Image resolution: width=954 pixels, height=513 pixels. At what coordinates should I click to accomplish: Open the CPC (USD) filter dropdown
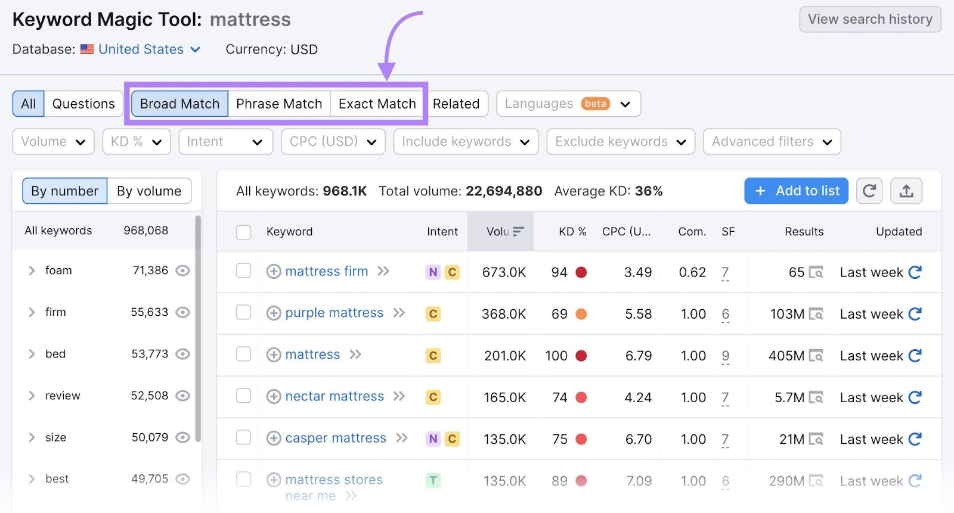tap(333, 142)
